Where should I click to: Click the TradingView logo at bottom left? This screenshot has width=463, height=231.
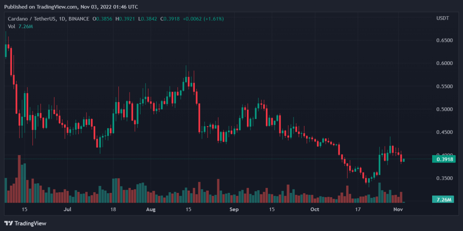click(x=25, y=223)
